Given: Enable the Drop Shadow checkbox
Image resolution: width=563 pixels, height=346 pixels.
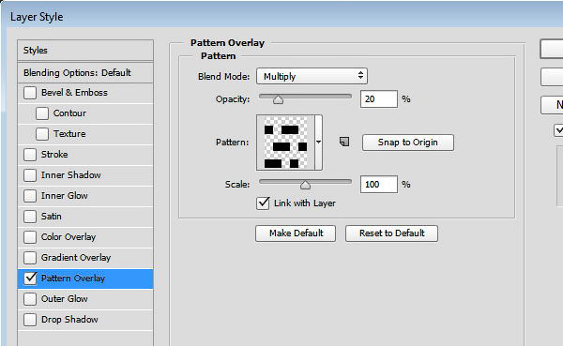Looking at the screenshot, I should (30, 320).
